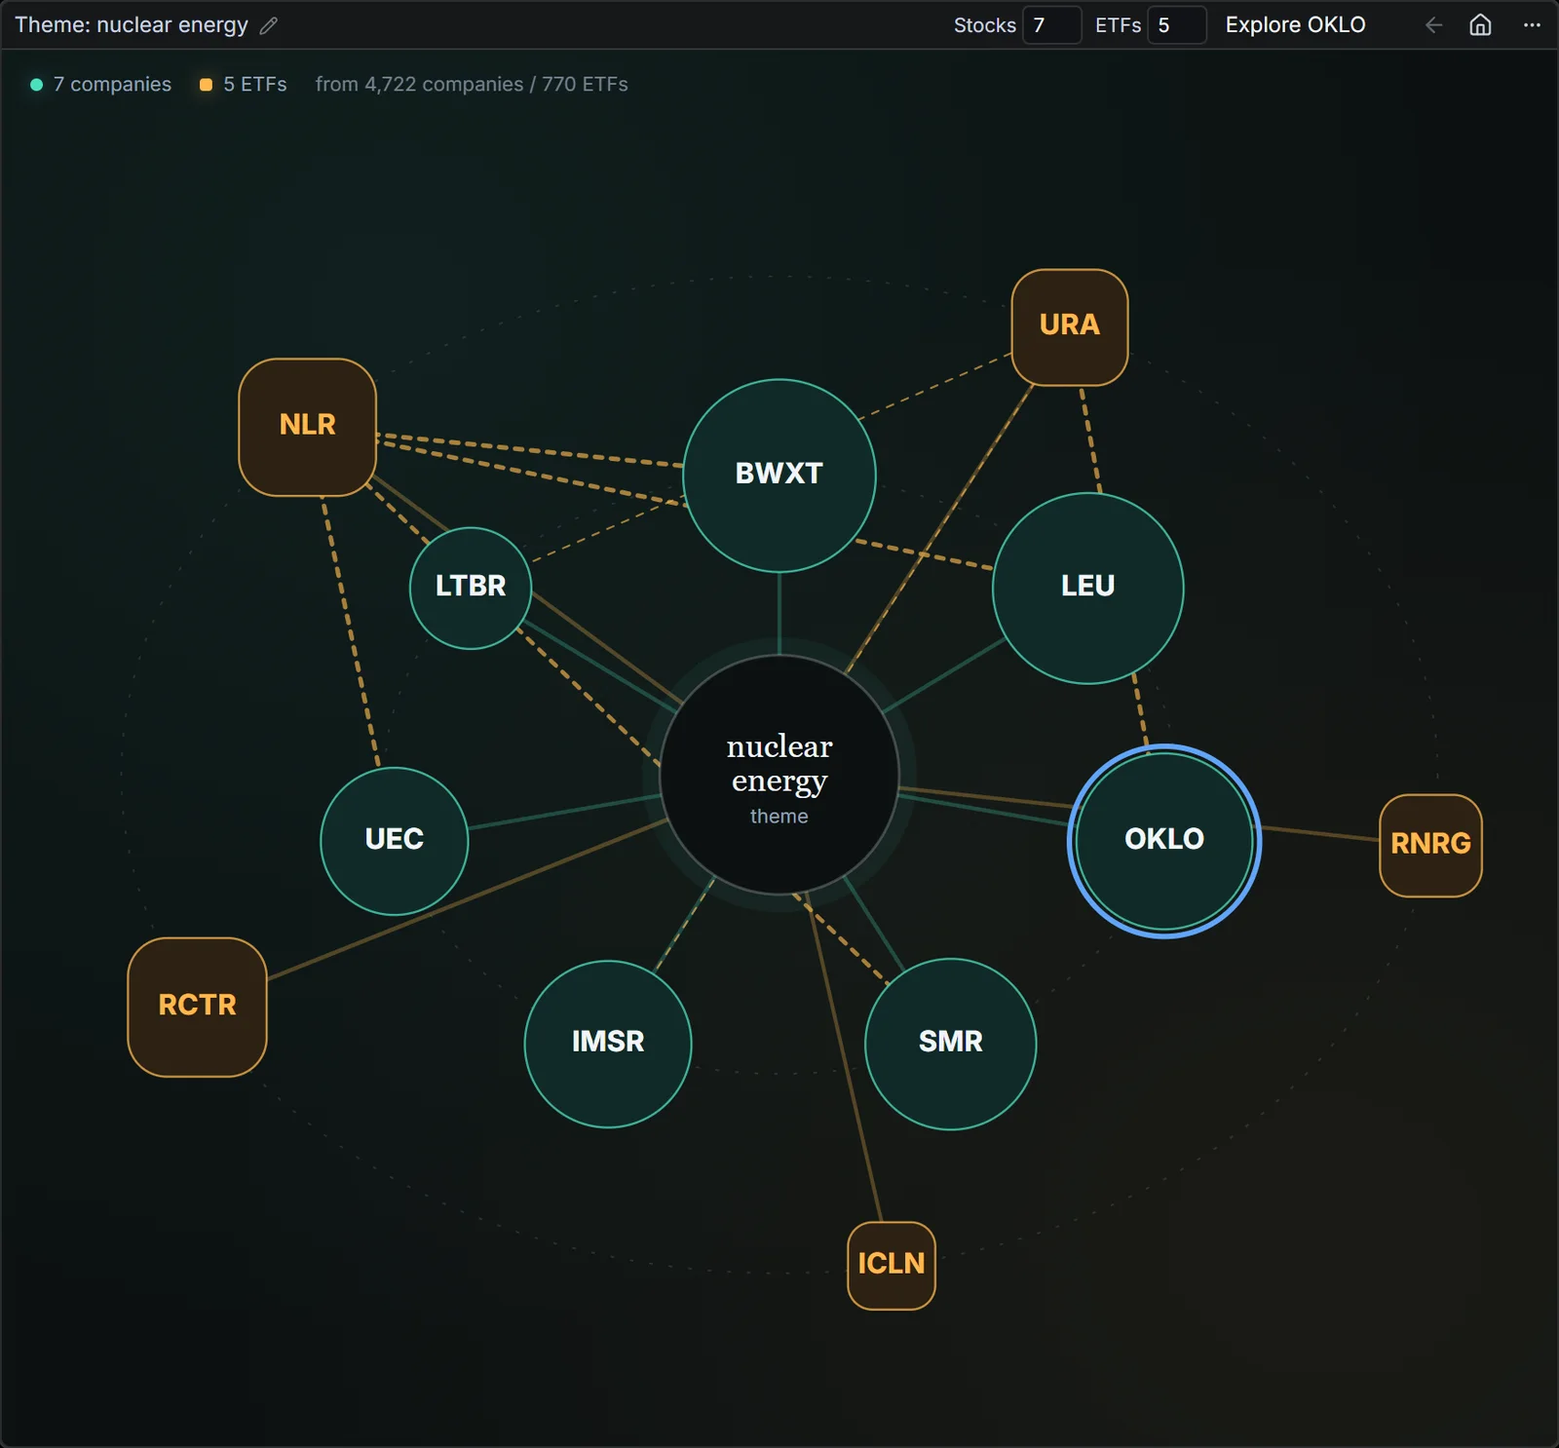Click the 'Theme: nuclear energy' title
The height and width of the screenshot is (1448, 1559).
(x=132, y=25)
